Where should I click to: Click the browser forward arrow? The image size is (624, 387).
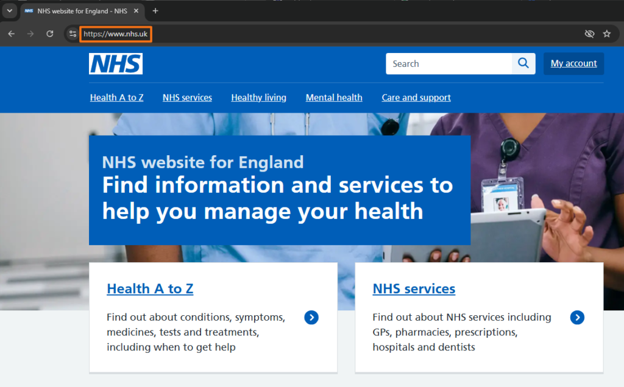(x=30, y=34)
